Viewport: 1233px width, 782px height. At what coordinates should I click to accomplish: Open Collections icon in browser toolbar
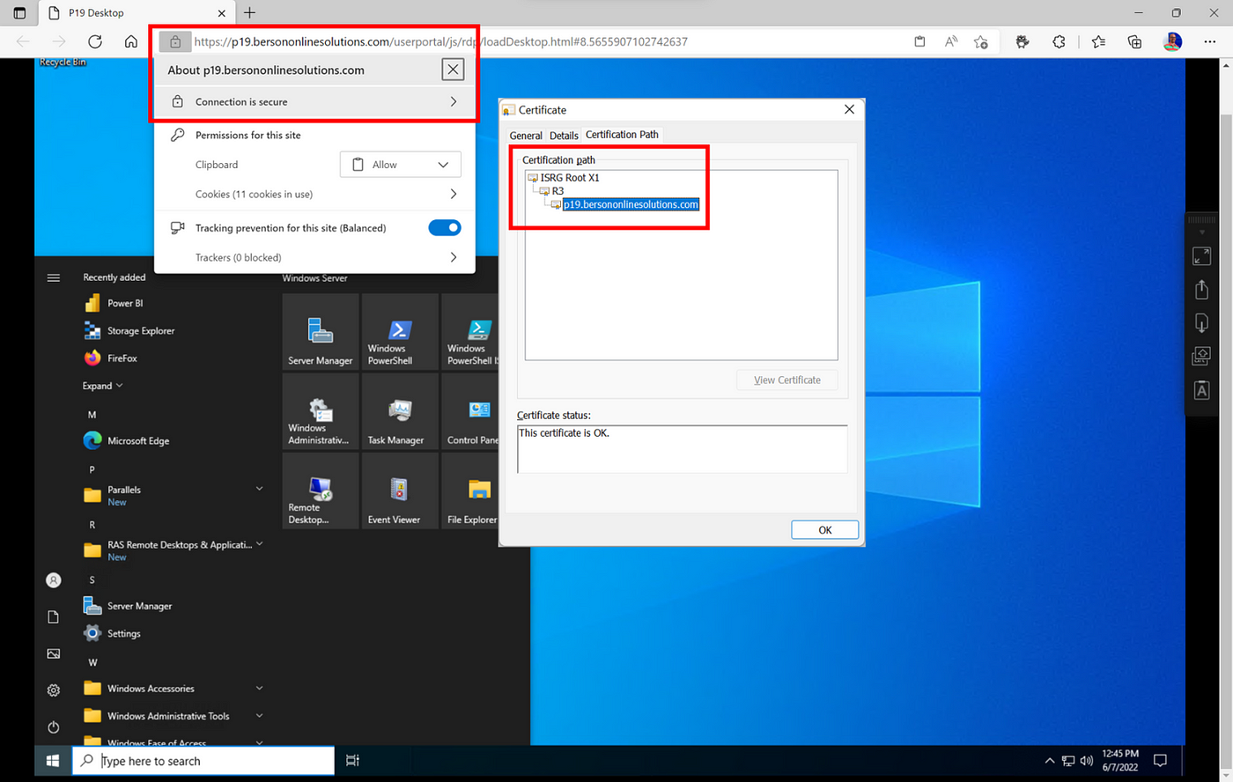click(1134, 41)
